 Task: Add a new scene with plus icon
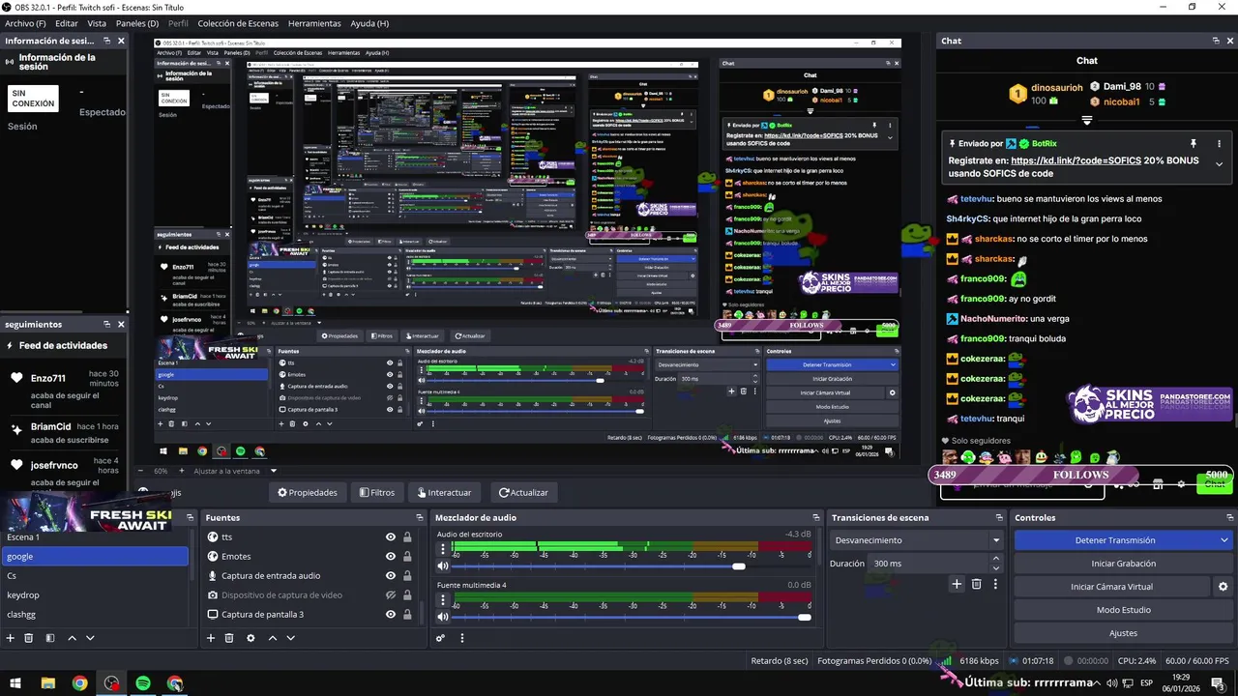(x=11, y=638)
